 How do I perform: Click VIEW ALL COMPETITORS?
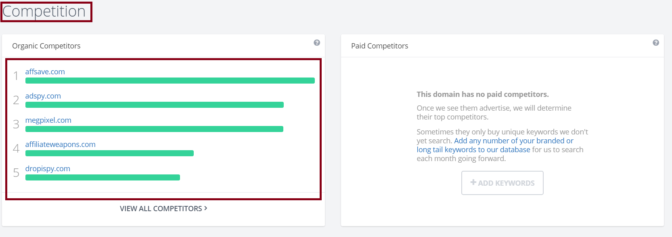[x=160, y=208]
